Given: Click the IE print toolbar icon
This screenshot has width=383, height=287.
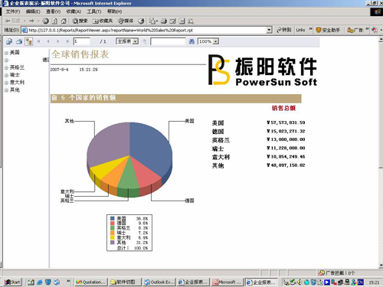Looking at the screenshot, I should (164, 21).
